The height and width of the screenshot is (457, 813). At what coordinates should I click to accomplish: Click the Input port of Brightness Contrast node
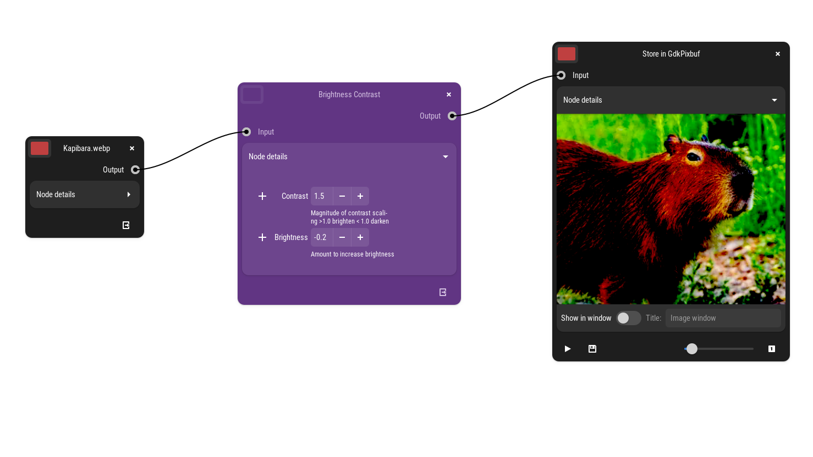pyautogui.click(x=246, y=132)
